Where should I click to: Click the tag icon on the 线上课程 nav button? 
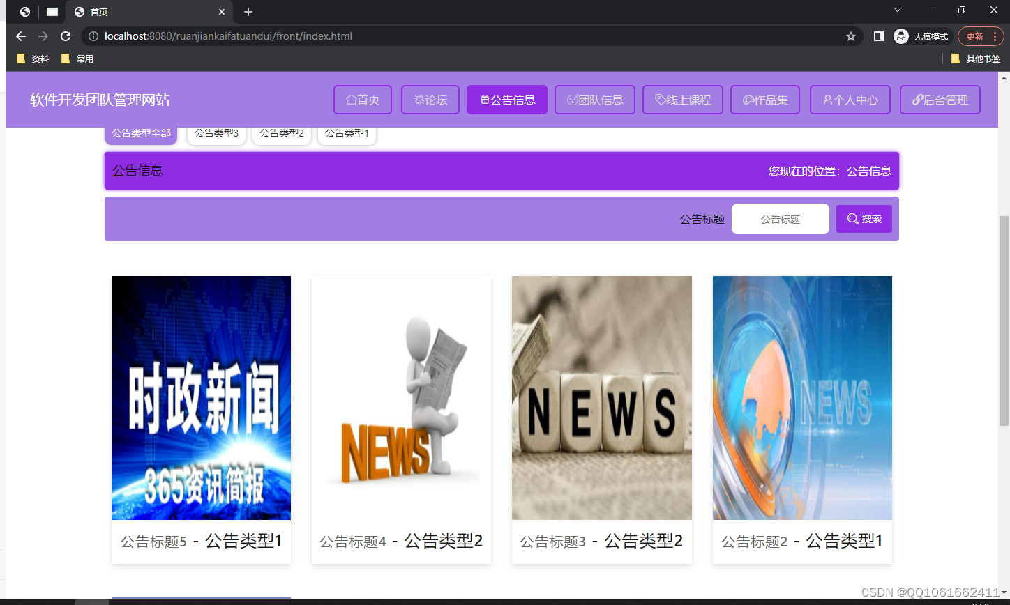(x=659, y=99)
